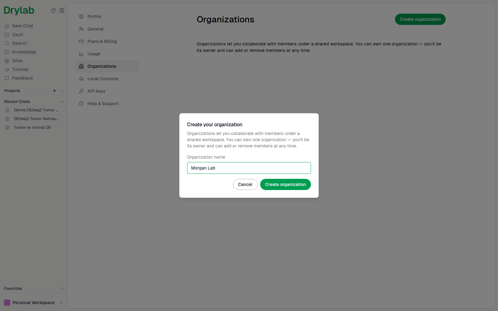This screenshot has width=498, height=311.
Task: Click the Profile user icon in settings
Action: click(81, 16)
